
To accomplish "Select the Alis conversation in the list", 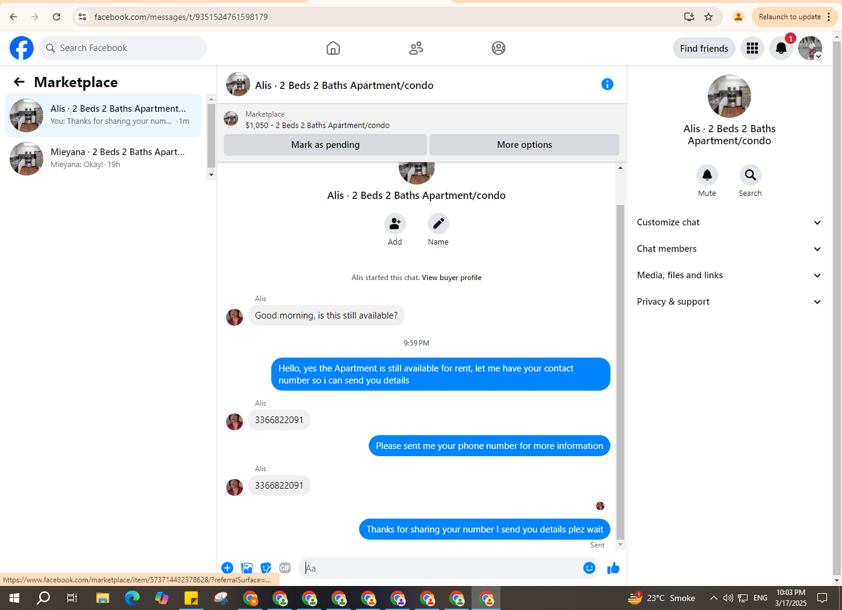I will coord(103,115).
